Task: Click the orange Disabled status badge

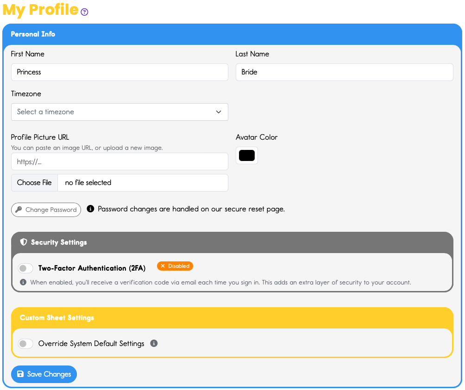Action: click(x=175, y=266)
